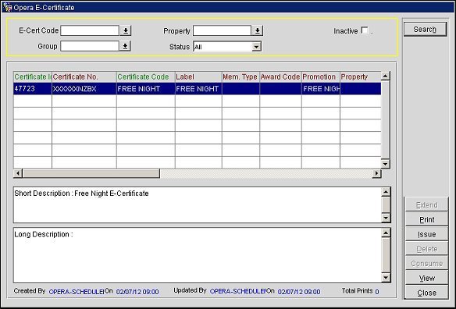Click grid vertical scrollbar down arrow
Screen dimensions: 456x309
click(x=385, y=164)
